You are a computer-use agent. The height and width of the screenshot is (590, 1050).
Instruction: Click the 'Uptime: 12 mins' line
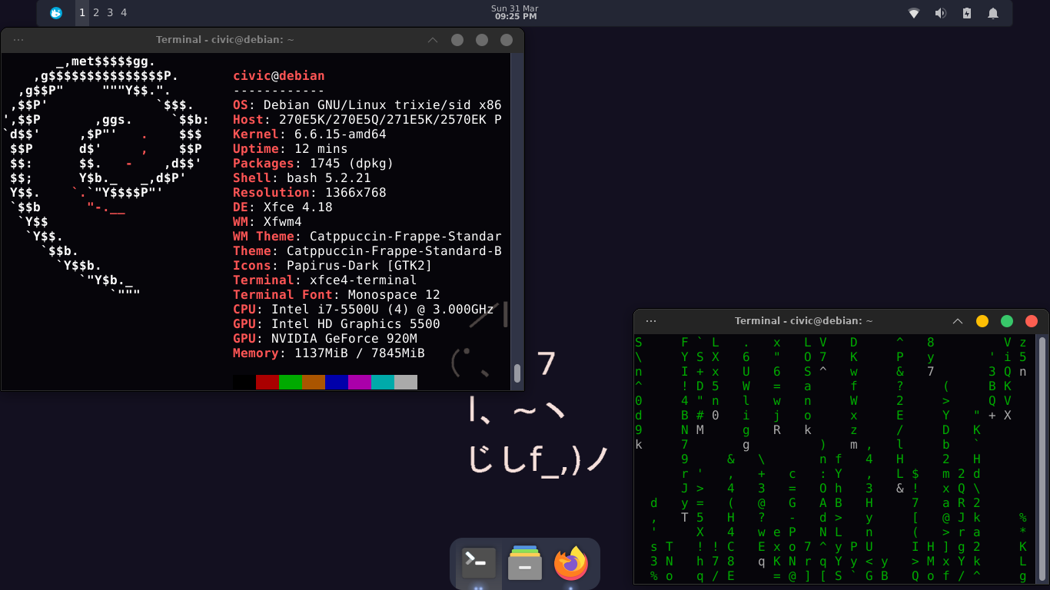[291, 149]
